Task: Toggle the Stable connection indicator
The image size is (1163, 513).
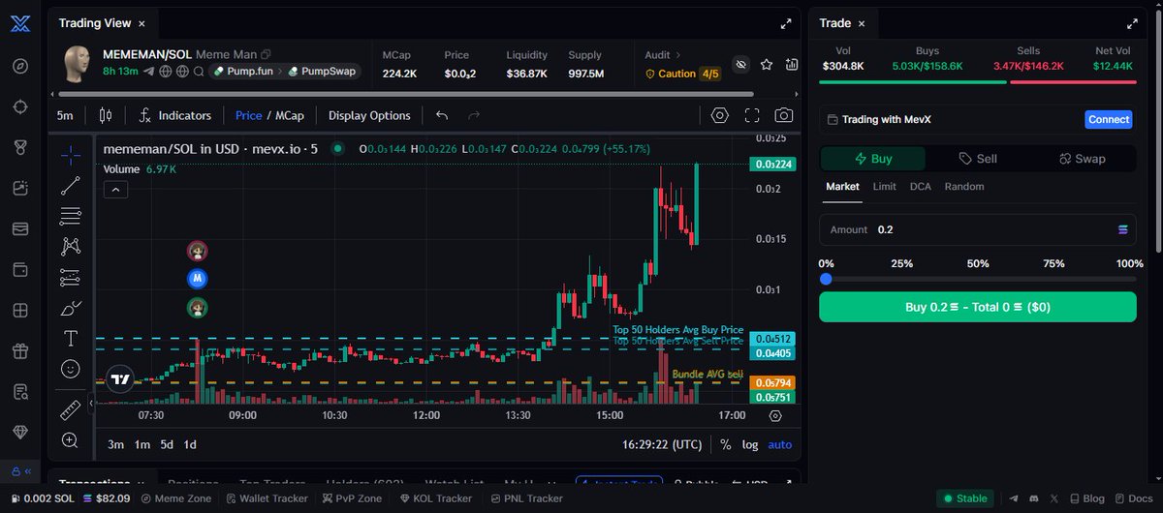Action: click(964, 498)
